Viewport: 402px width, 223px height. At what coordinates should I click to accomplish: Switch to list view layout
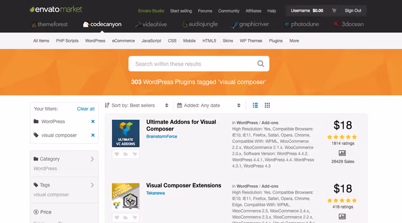(x=255, y=105)
